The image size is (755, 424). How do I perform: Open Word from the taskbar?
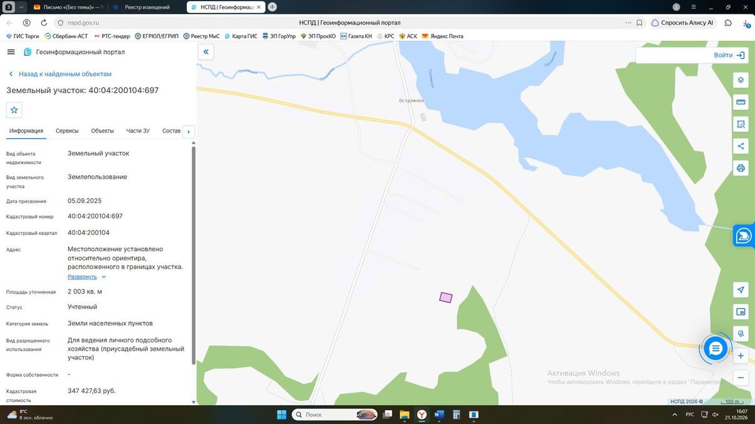pyautogui.click(x=439, y=415)
